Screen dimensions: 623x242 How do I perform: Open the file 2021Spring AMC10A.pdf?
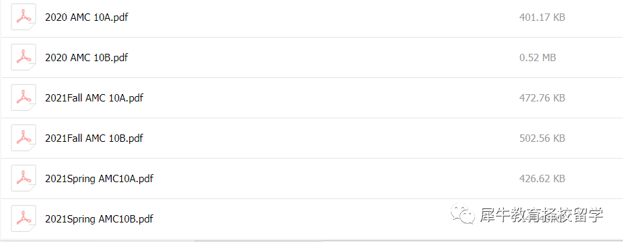(100, 179)
